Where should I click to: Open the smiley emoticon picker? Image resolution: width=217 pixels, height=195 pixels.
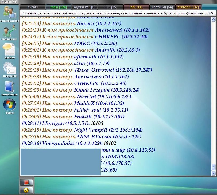(x=26, y=190)
